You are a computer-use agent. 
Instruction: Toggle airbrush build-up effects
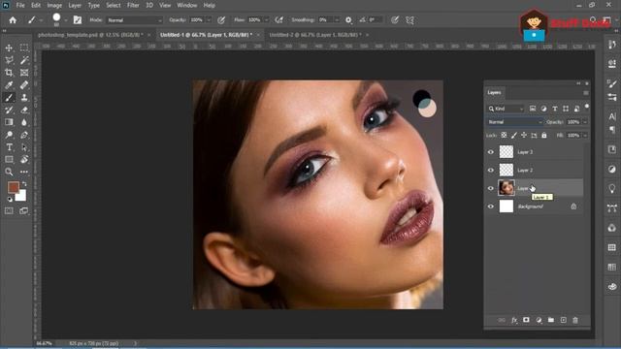tap(279, 20)
